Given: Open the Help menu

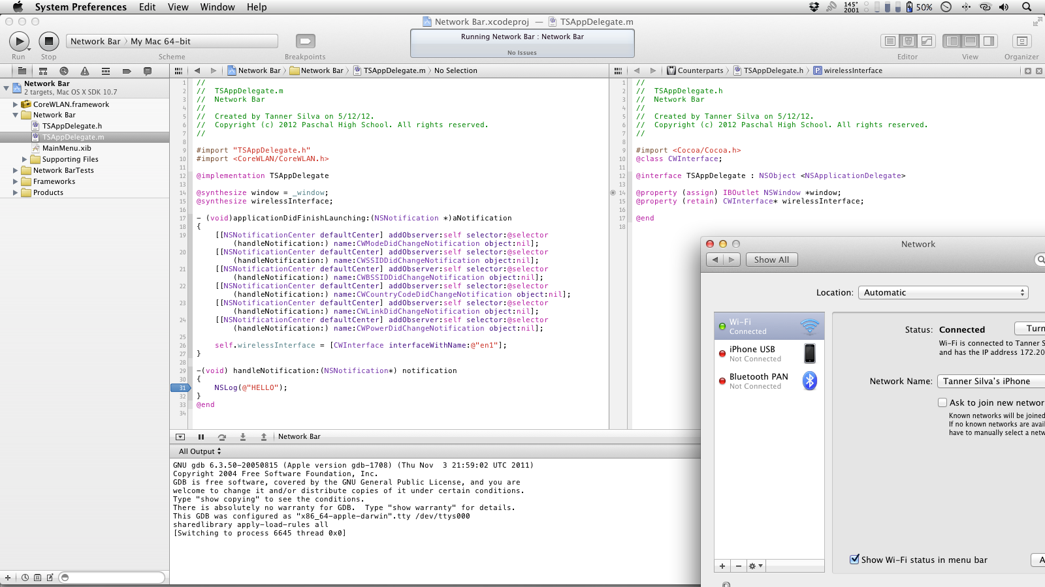Looking at the screenshot, I should 257,7.
